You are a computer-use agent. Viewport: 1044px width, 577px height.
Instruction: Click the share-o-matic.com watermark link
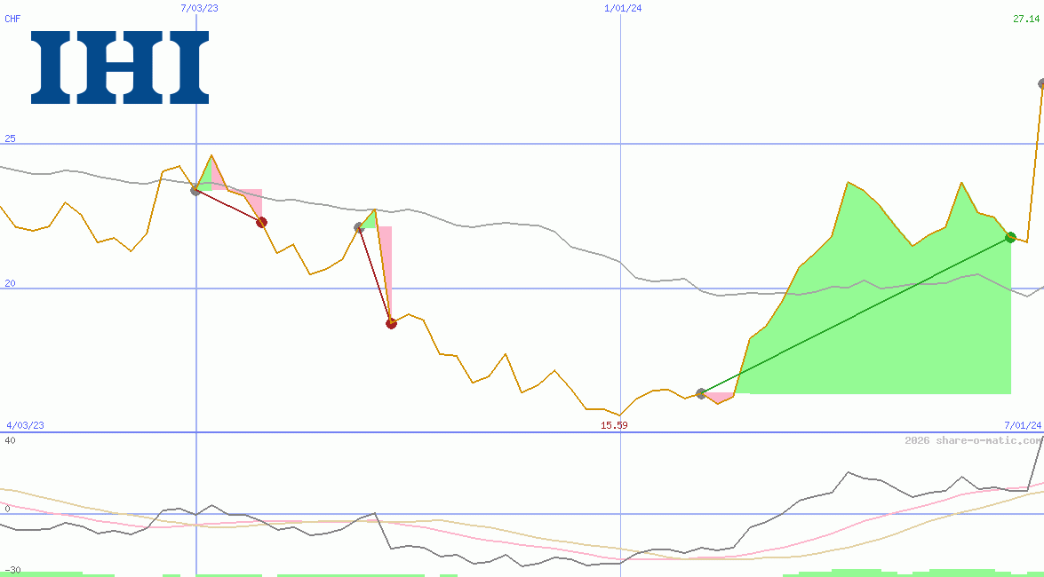click(x=971, y=438)
